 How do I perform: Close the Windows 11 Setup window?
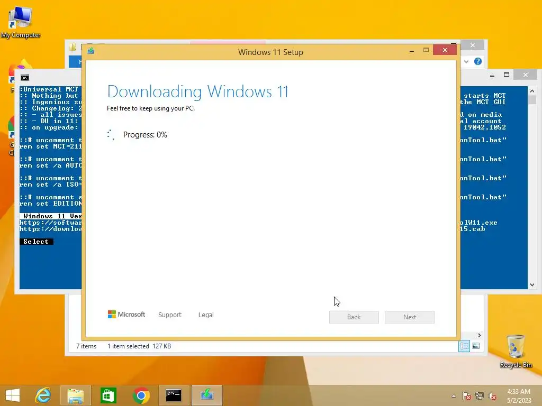pos(445,50)
